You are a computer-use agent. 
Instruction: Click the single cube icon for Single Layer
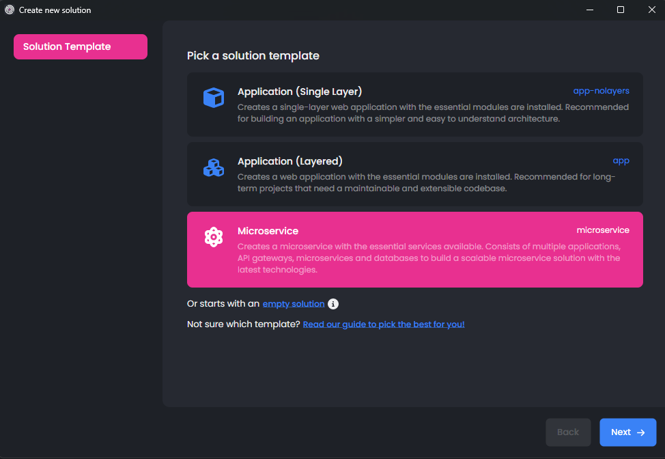point(214,98)
